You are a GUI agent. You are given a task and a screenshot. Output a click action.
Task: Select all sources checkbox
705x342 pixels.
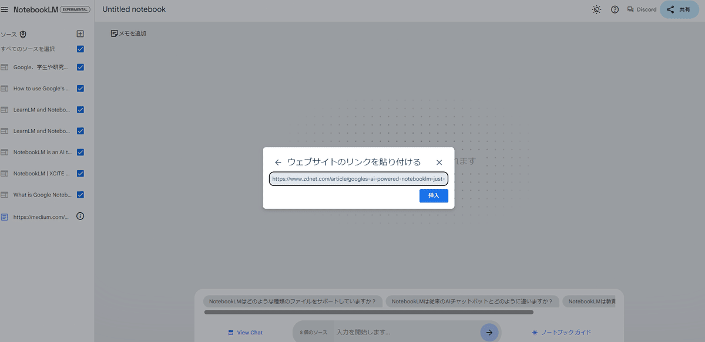pyautogui.click(x=80, y=49)
